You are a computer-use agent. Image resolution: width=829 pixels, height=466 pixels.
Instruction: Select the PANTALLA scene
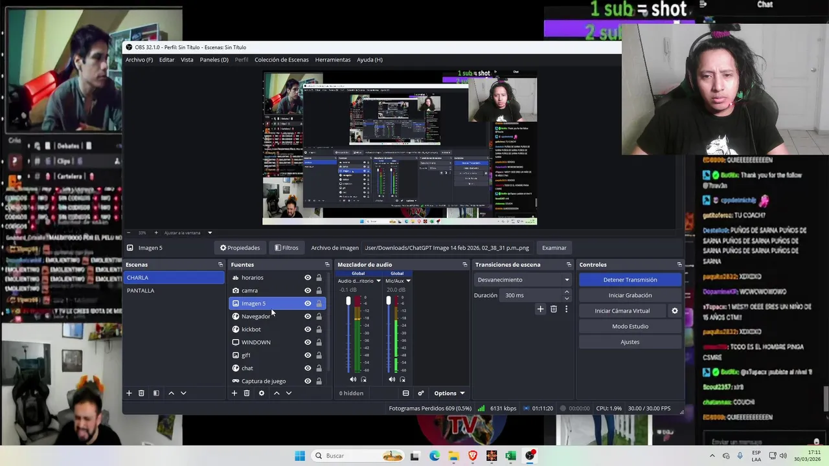point(174,291)
